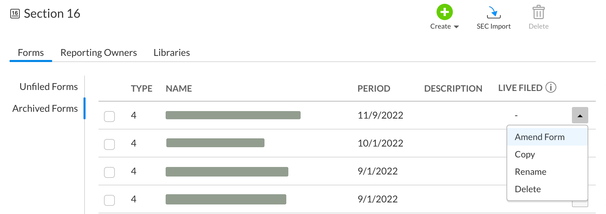Pick Delete in the row actions menu
Image resolution: width=606 pixels, height=214 pixels.
click(528, 189)
